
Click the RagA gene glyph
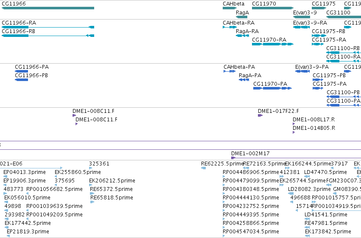tap(241, 17)
